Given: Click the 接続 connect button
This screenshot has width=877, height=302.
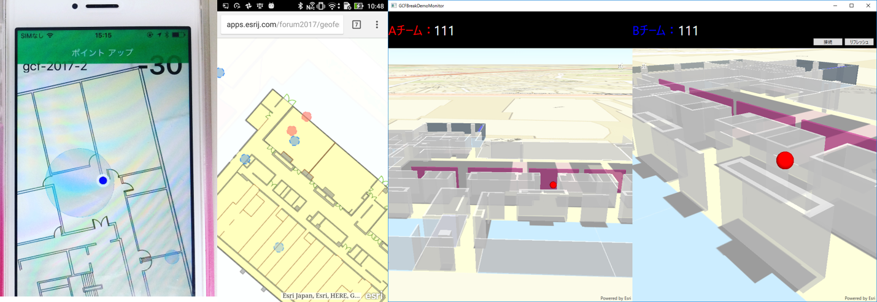Looking at the screenshot, I should 827,42.
